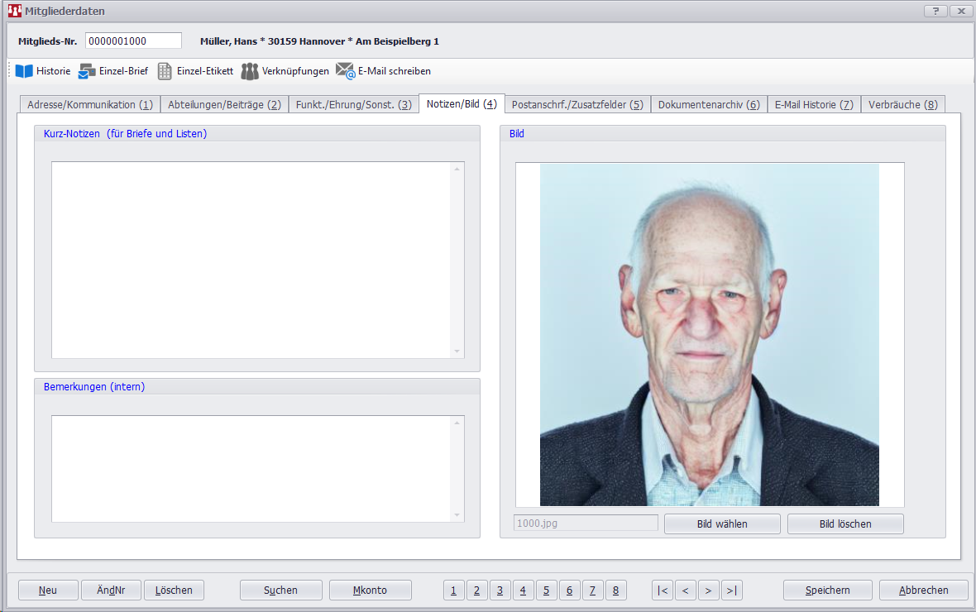Click the Einzel-Etikett label icon
This screenshot has width=976, height=612.
click(x=165, y=71)
